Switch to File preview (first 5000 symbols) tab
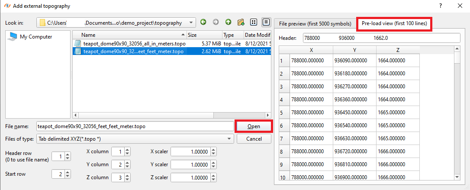Viewport: 470px width, 190px height. pos(315,24)
